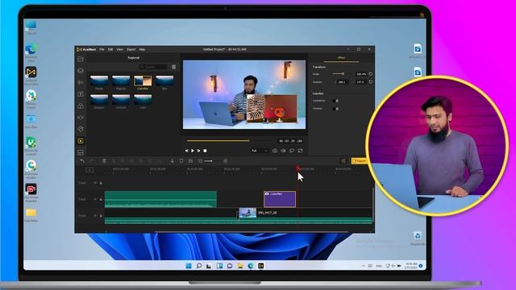Toggle the Luminance switch
Image resolution: width=516 pixels, height=290 pixels.
(x=335, y=101)
